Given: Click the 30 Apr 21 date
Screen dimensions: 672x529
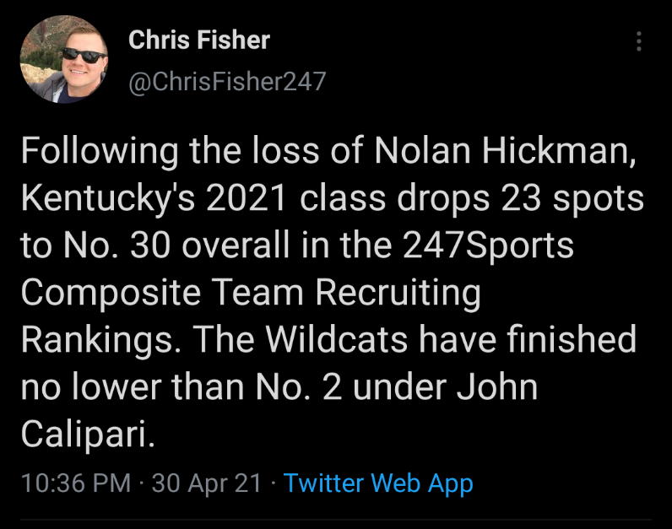Looking at the screenshot, I should click(x=208, y=483).
